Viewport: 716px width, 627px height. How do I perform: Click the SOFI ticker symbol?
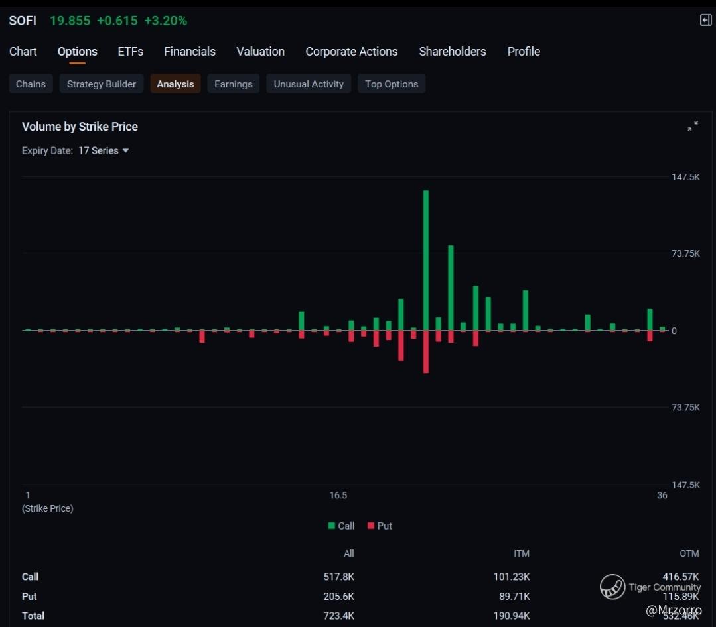point(23,21)
